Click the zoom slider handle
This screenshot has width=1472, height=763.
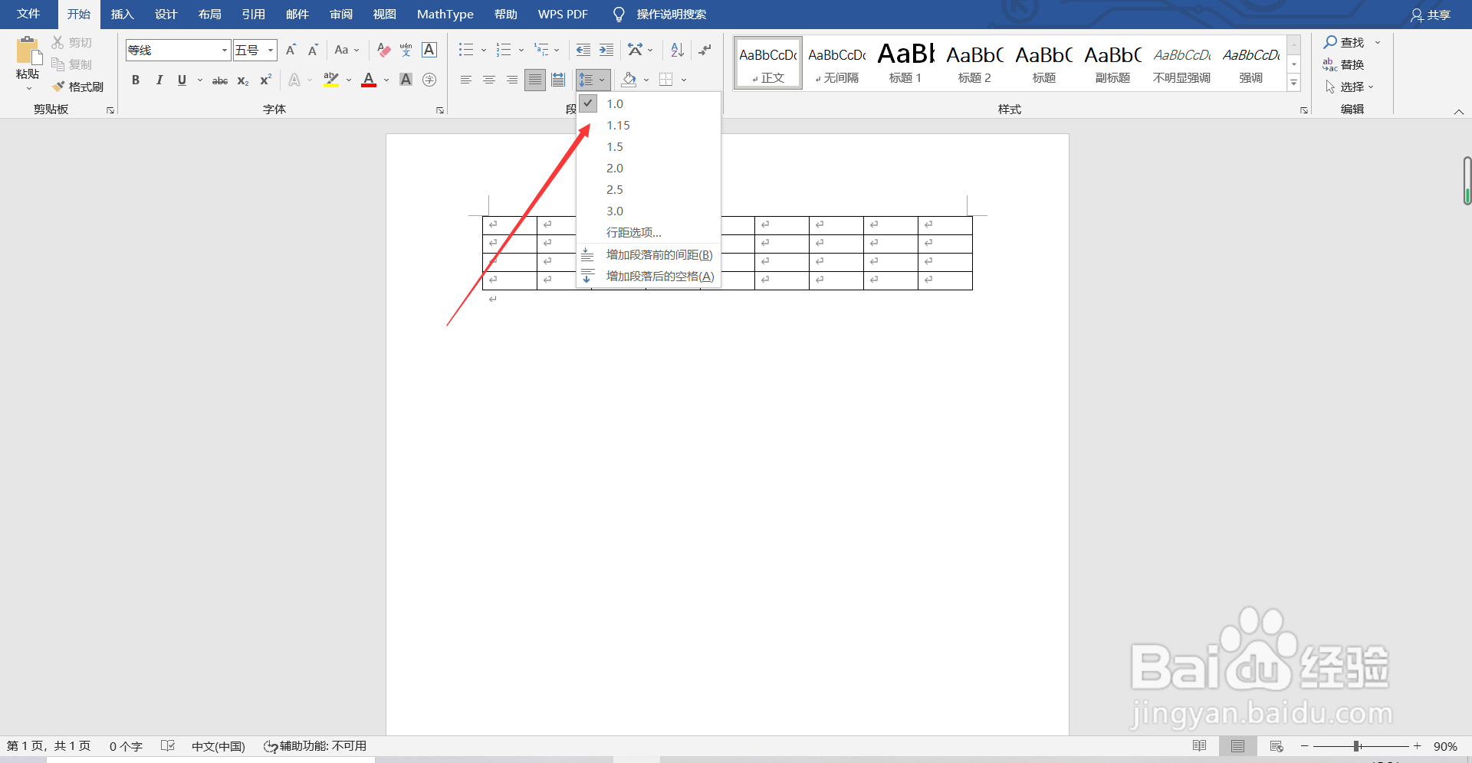pyautogui.click(x=1356, y=746)
